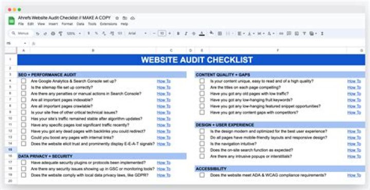Star the document title
The width and height of the screenshot is (370, 190).
tap(117, 18)
